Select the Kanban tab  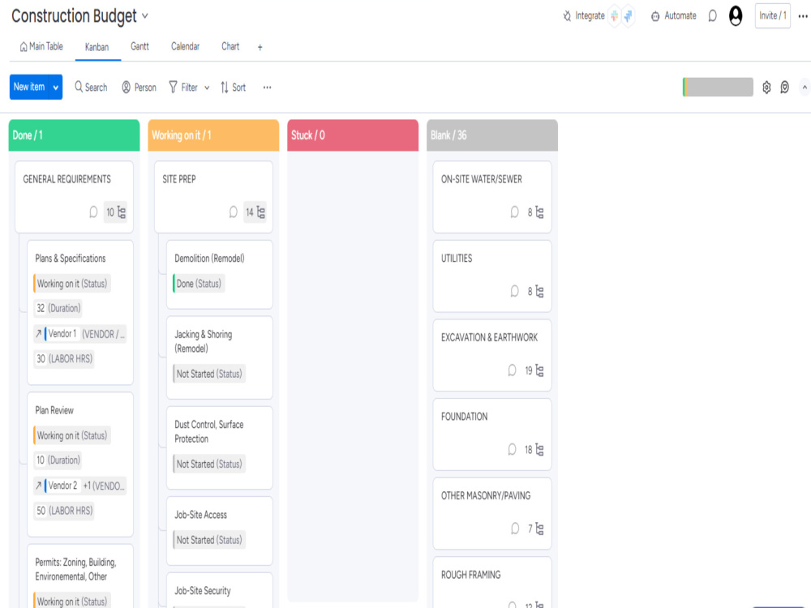(97, 47)
